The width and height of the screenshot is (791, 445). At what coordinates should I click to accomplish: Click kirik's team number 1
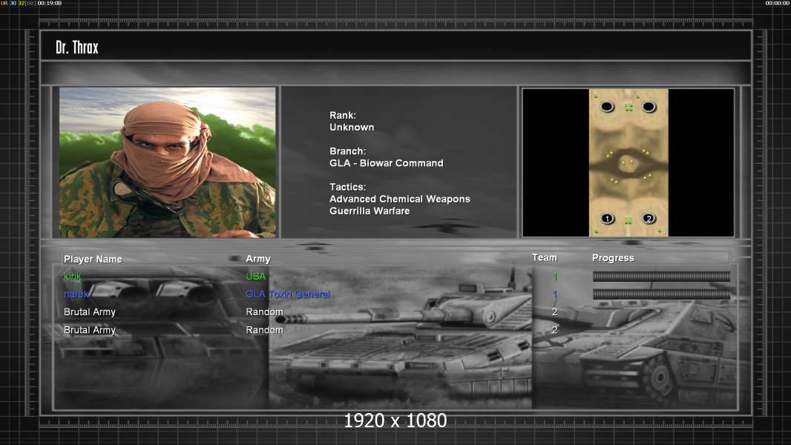[555, 276]
